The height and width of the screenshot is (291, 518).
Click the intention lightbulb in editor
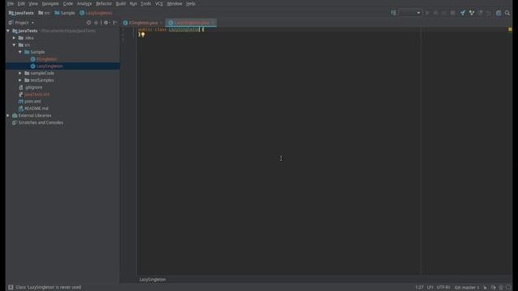click(x=142, y=35)
